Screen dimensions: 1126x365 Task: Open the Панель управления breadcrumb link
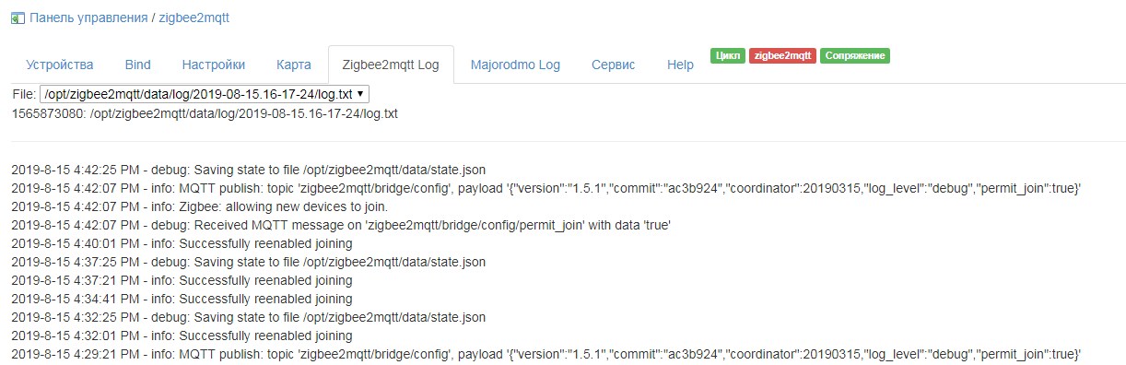[x=88, y=18]
